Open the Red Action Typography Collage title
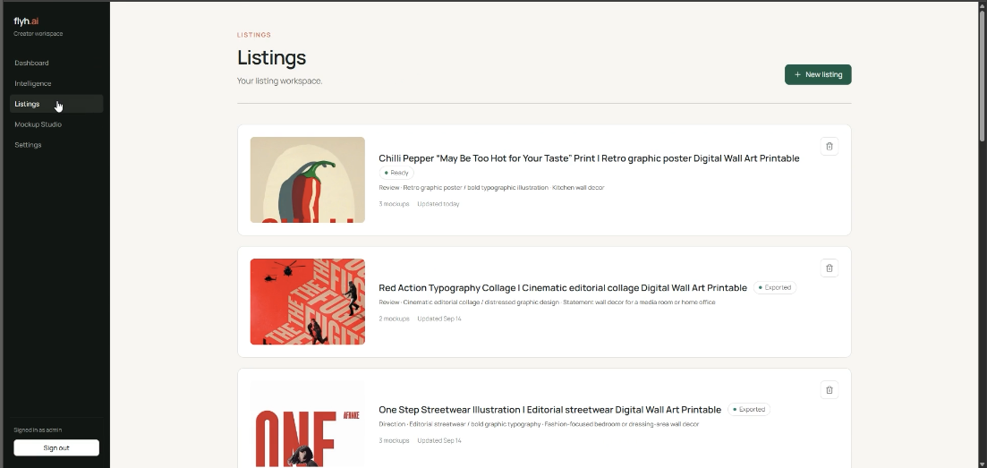Screen dimensions: 987x468 click(x=563, y=288)
